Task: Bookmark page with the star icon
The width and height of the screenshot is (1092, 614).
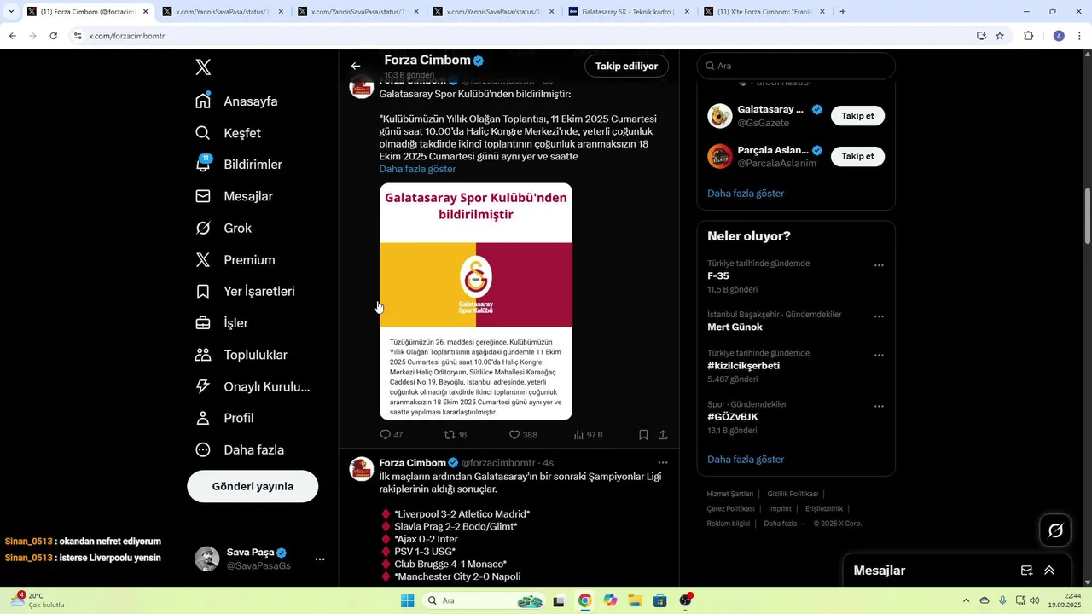Action: click(1000, 36)
